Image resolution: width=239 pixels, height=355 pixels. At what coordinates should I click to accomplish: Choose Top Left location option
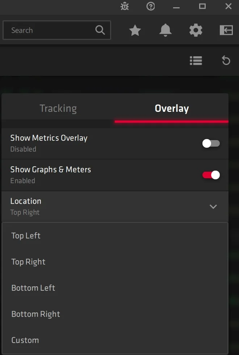[x=115, y=236]
